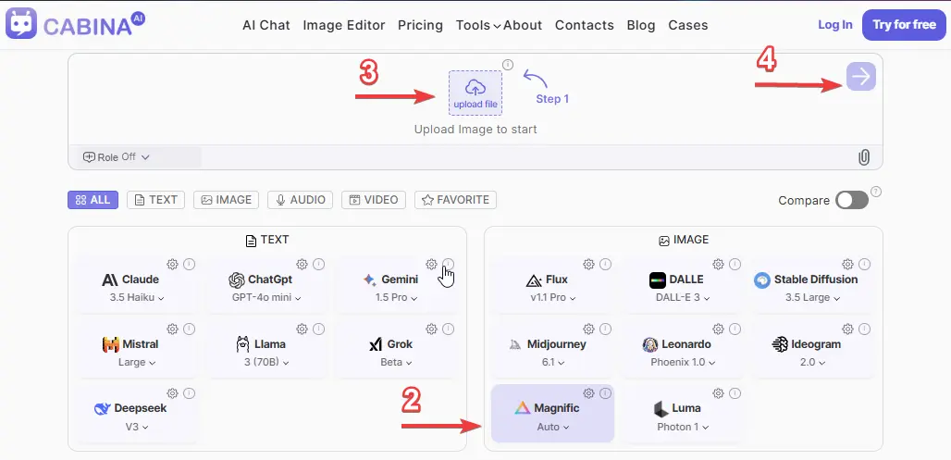Go to the Pricing page

tap(420, 25)
